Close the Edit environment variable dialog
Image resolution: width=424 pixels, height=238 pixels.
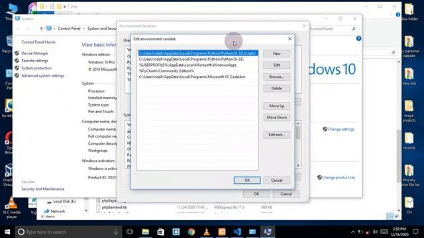pos(290,39)
